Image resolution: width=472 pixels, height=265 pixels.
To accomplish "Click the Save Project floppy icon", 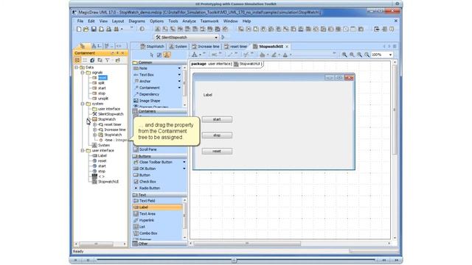I will 94,29.
